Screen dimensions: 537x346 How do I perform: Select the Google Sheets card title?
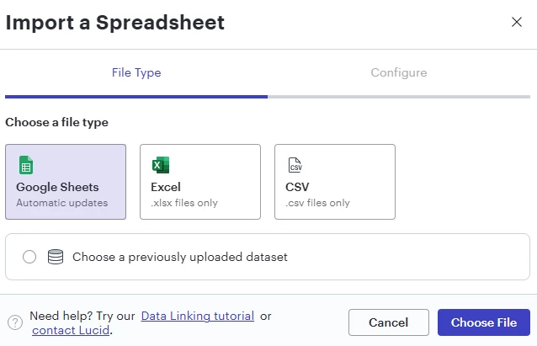(57, 187)
